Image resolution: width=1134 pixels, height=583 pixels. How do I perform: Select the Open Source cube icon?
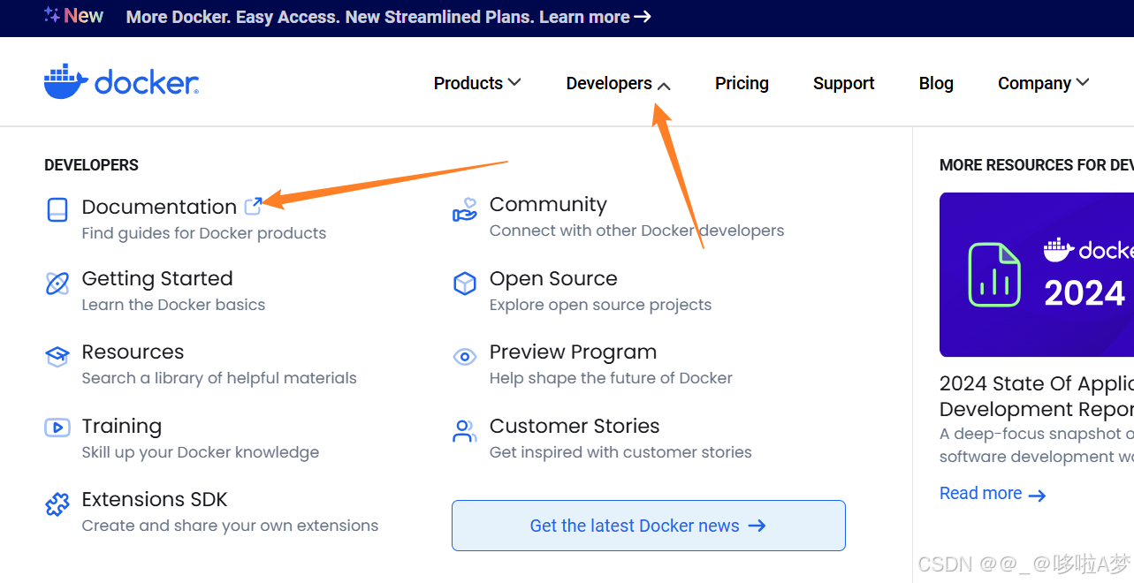pyautogui.click(x=465, y=284)
